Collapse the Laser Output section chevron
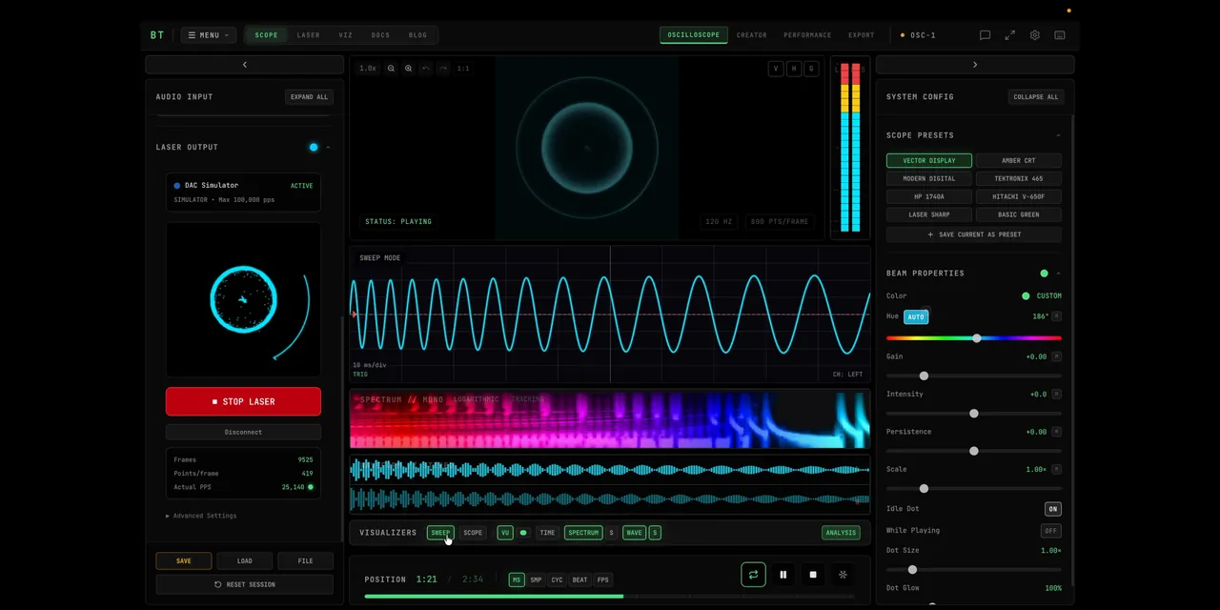This screenshot has width=1220, height=610. click(328, 148)
